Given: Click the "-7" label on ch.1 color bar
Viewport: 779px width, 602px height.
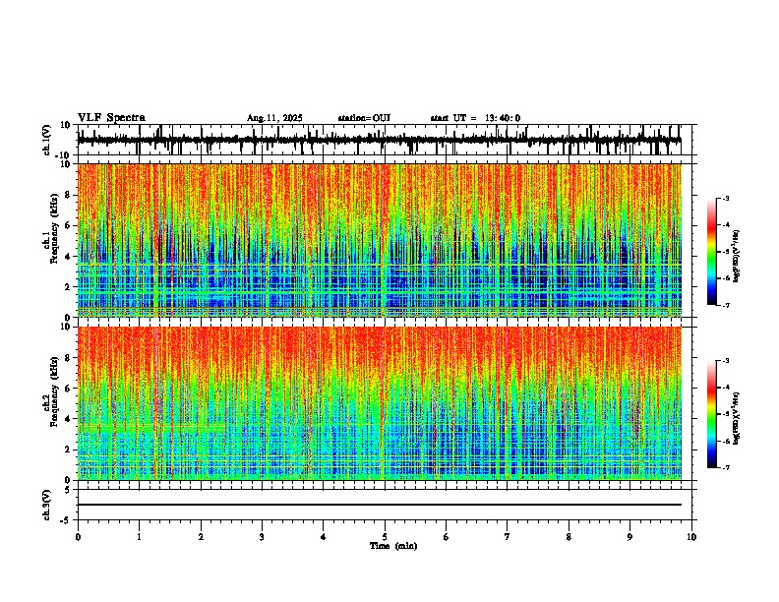Looking at the screenshot, I should tap(725, 305).
